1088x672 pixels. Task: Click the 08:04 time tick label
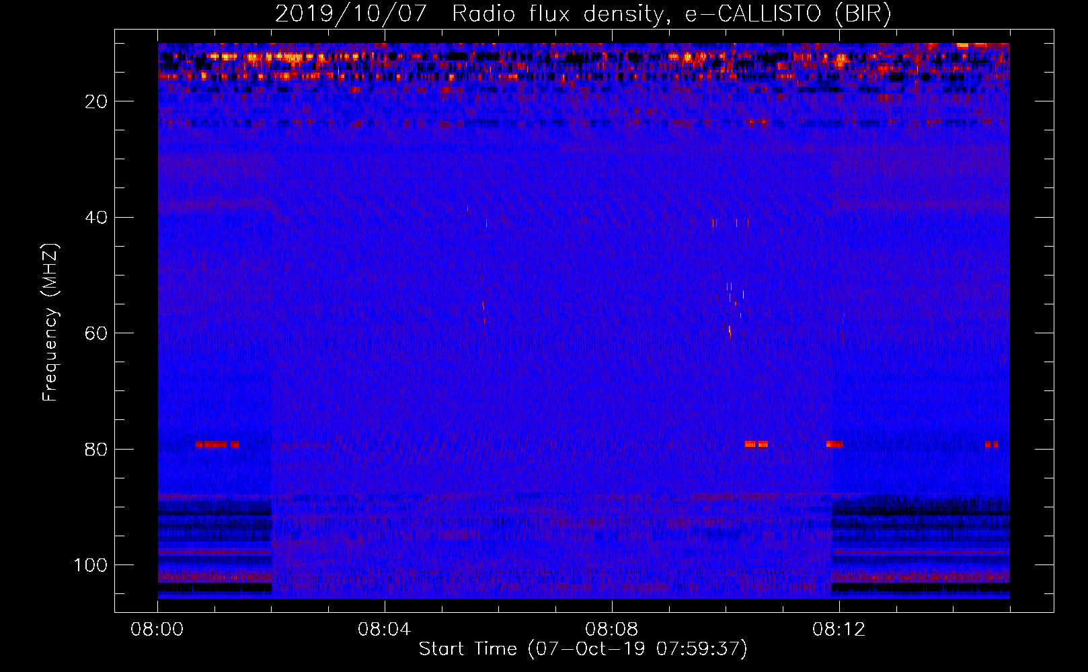(x=385, y=630)
